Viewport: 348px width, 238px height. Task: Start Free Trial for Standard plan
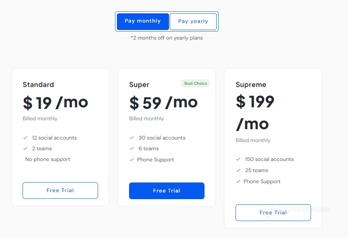(x=60, y=190)
